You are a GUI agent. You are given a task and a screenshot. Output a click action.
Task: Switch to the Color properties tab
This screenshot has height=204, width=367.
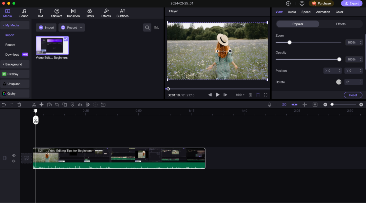(339, 12)
